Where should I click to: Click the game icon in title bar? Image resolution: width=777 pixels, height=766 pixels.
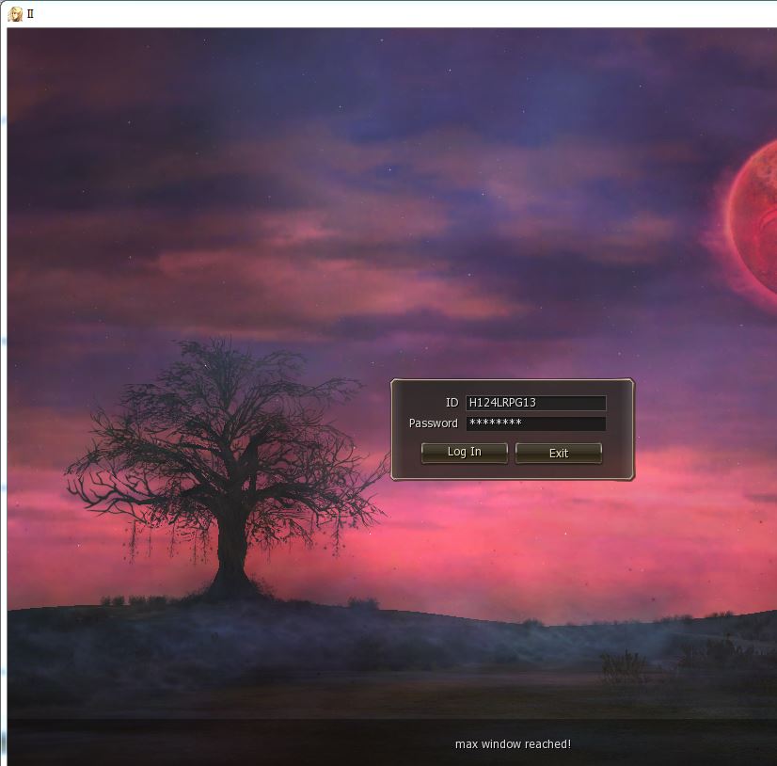click(x=15, y=14)
